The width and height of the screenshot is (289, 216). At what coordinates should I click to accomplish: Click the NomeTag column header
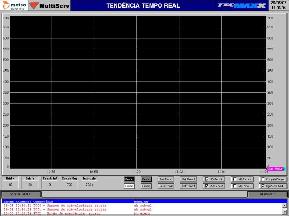141,202
